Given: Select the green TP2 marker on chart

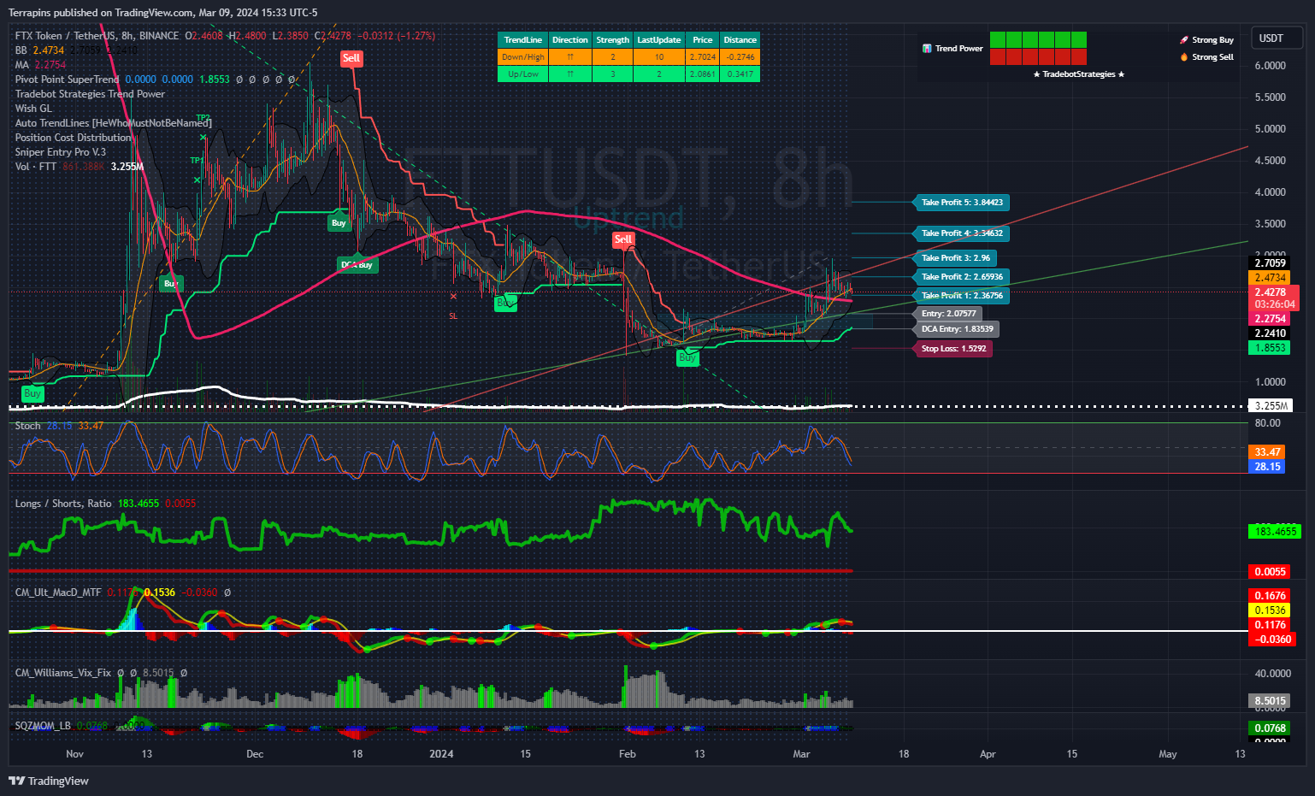Looking at the screenshot, I should tap(203, 118).
